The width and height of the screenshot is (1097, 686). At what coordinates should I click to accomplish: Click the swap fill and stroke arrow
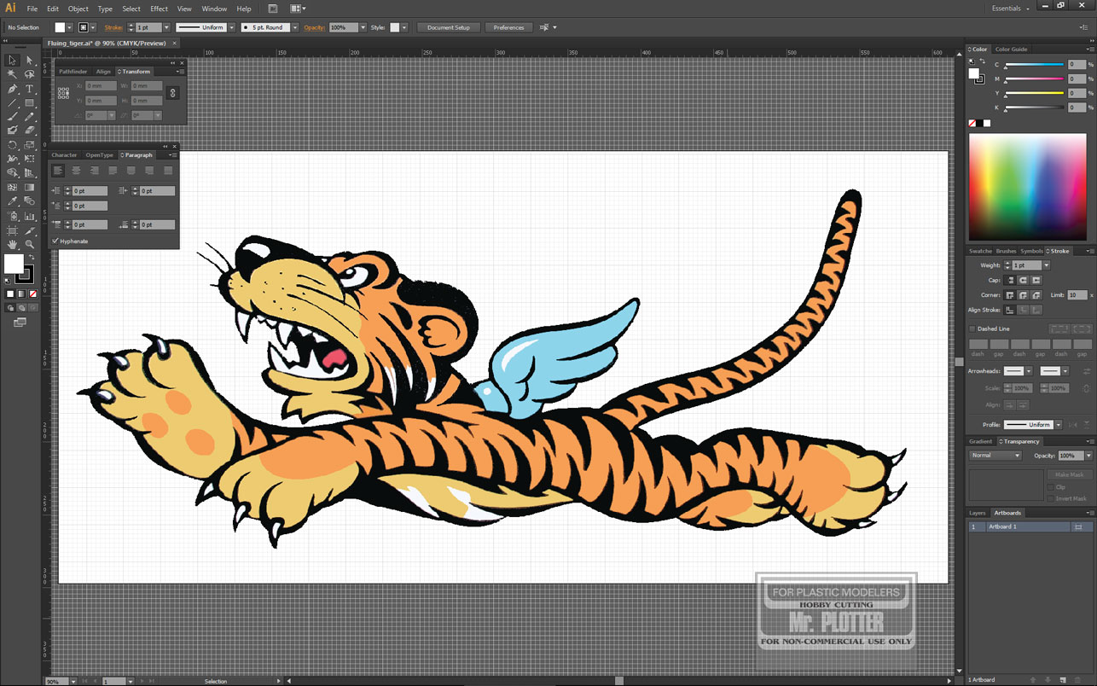tap(31, 258)
